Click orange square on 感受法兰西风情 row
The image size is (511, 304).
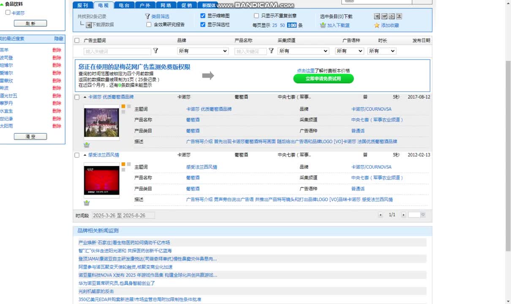pyautogui.click(x=123, y=164)
